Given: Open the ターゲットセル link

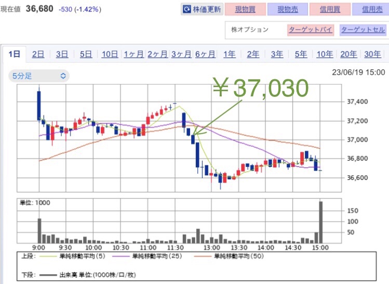Looking at the screenshot, I should (363, 30).
